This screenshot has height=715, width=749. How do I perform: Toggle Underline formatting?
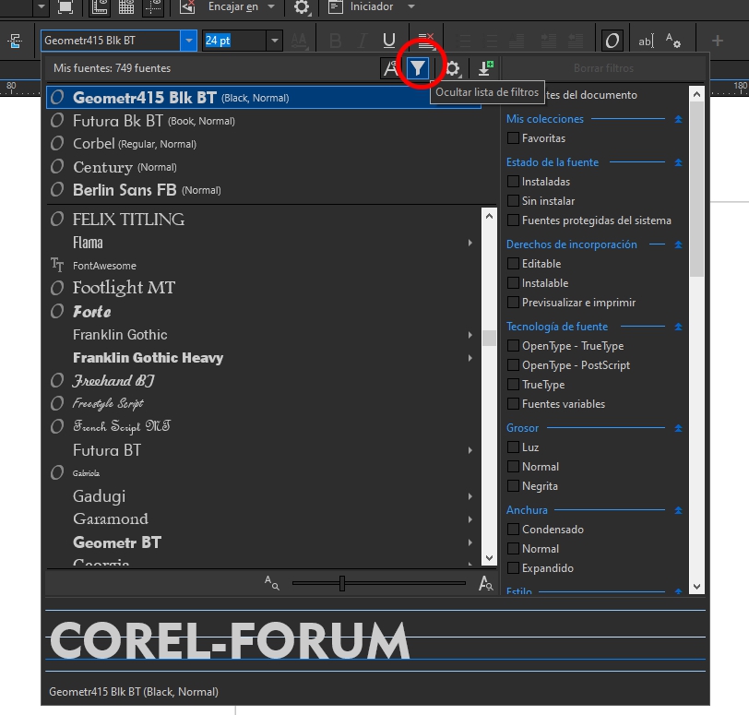pos(389,41)
